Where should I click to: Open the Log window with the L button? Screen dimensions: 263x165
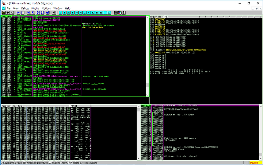60,13
